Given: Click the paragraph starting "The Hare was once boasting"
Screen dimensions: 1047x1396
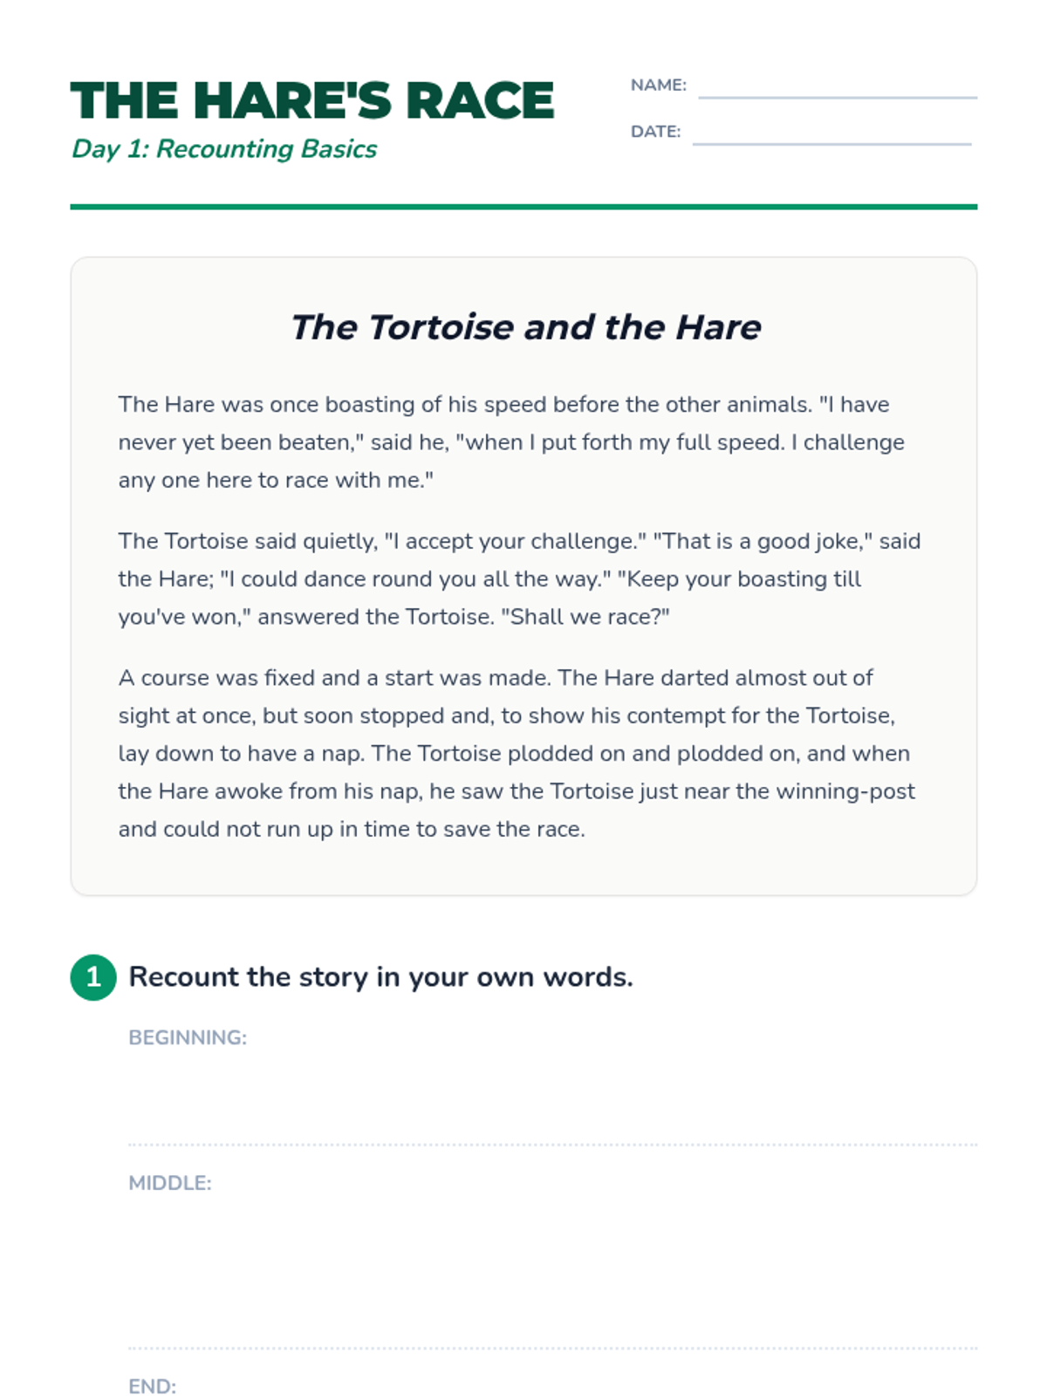Looking at the screenshot, I should click(511, 442).
